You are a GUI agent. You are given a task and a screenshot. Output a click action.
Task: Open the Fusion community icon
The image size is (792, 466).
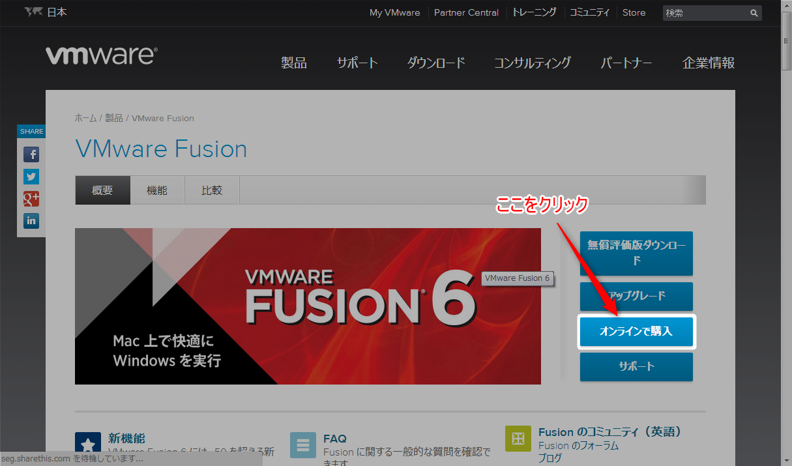(518, 439)
